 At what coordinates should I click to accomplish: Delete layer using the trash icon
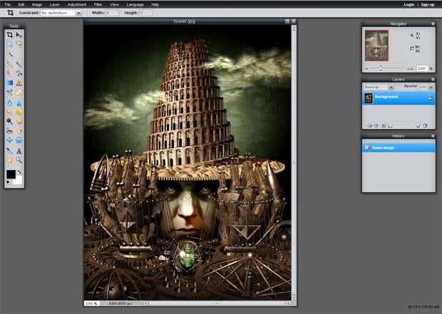(x=425, y=125)
